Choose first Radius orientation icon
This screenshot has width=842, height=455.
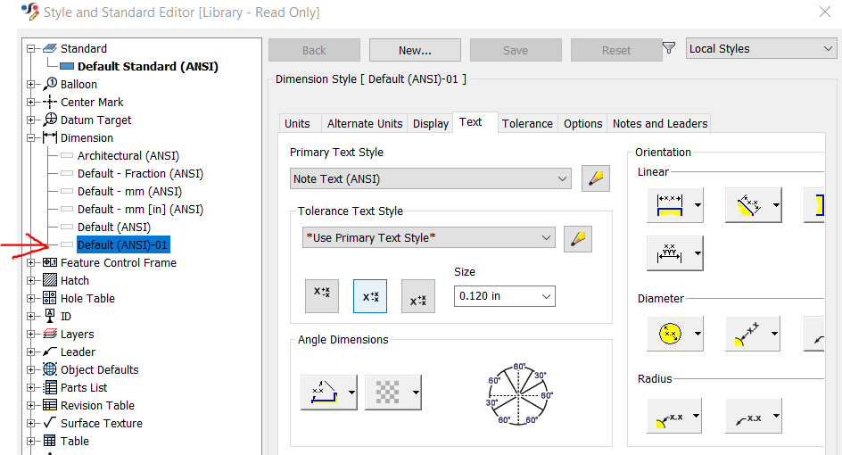[669, 416]
